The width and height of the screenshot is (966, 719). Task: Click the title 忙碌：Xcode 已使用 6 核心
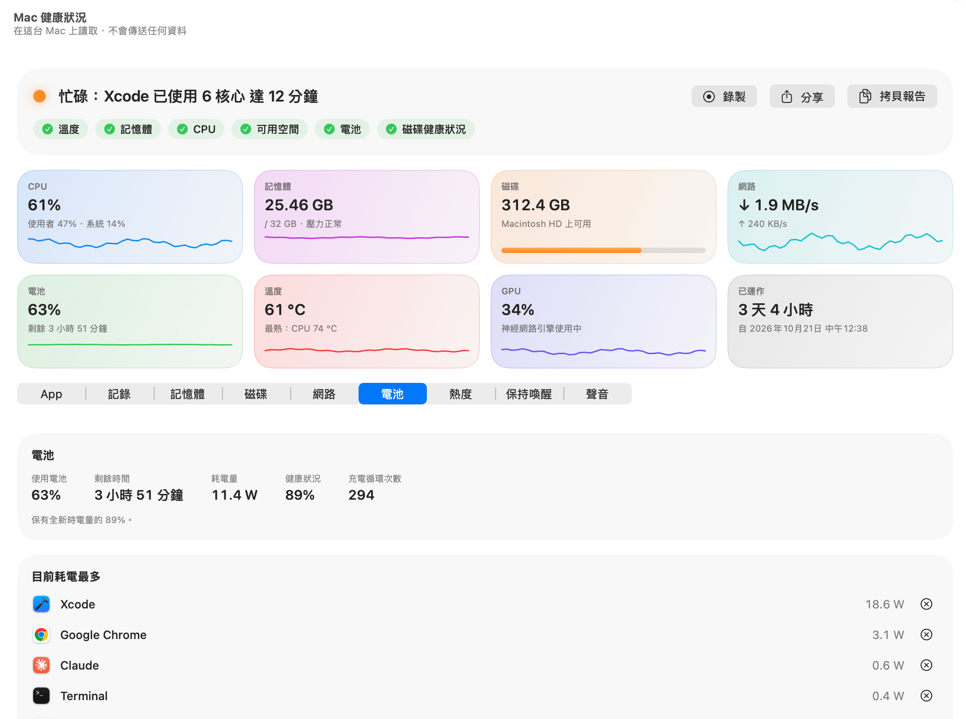pos(189,96)
